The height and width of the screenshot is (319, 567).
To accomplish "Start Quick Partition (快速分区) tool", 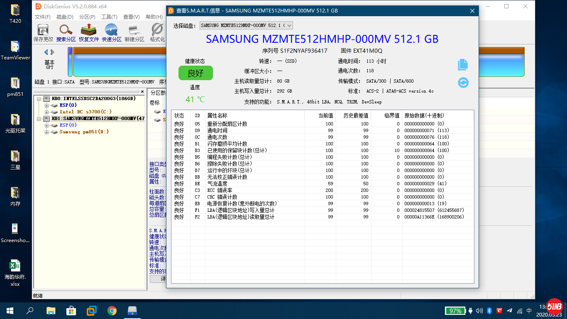I will (x=112, y=32).
